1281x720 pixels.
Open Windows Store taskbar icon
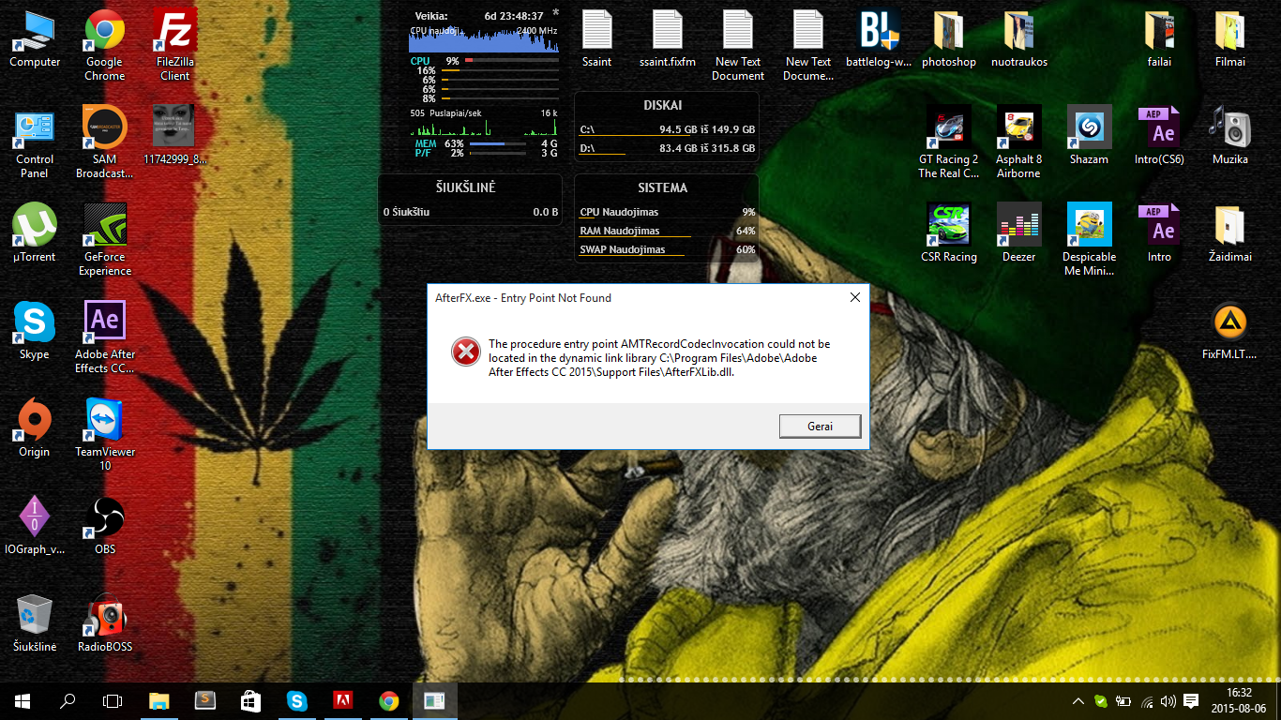pyautogui.click(x=250, y=700)
